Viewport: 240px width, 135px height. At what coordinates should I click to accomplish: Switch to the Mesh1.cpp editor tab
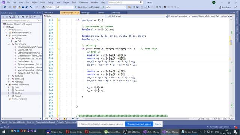tap(85, 13)
